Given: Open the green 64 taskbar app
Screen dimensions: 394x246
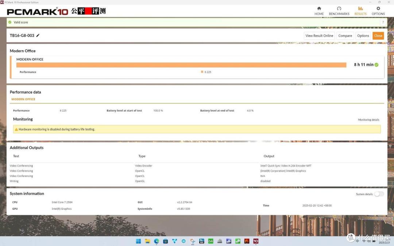Looking at the screenshot, I should pyautogui.click(x=210, y=241).
